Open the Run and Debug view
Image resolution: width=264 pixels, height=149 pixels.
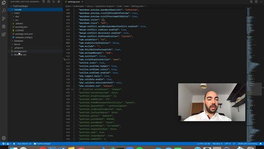pyautogui.click(x=4, y=26)
